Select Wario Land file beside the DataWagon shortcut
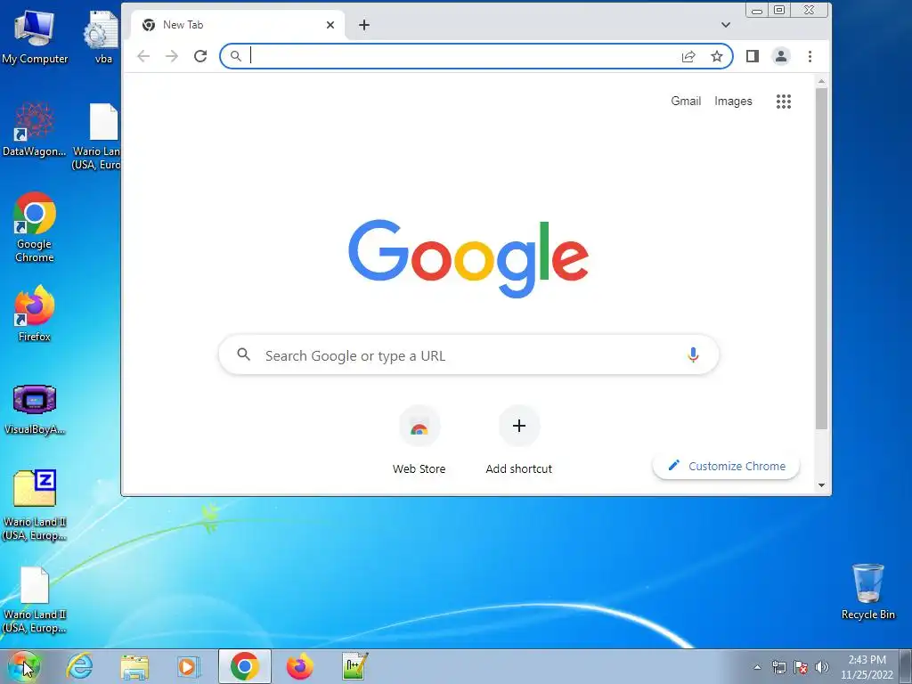This screenshot has height=684, width=912. (x=99, y=136)
